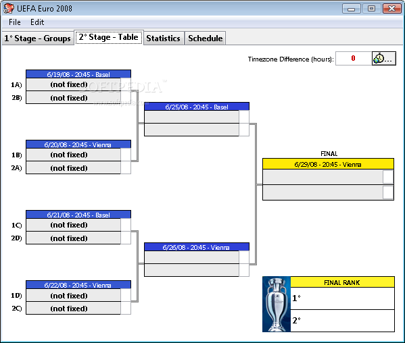Click the 1D) team slot
Viewport: 405px width, 343px height.
click(x=73, y=295)
